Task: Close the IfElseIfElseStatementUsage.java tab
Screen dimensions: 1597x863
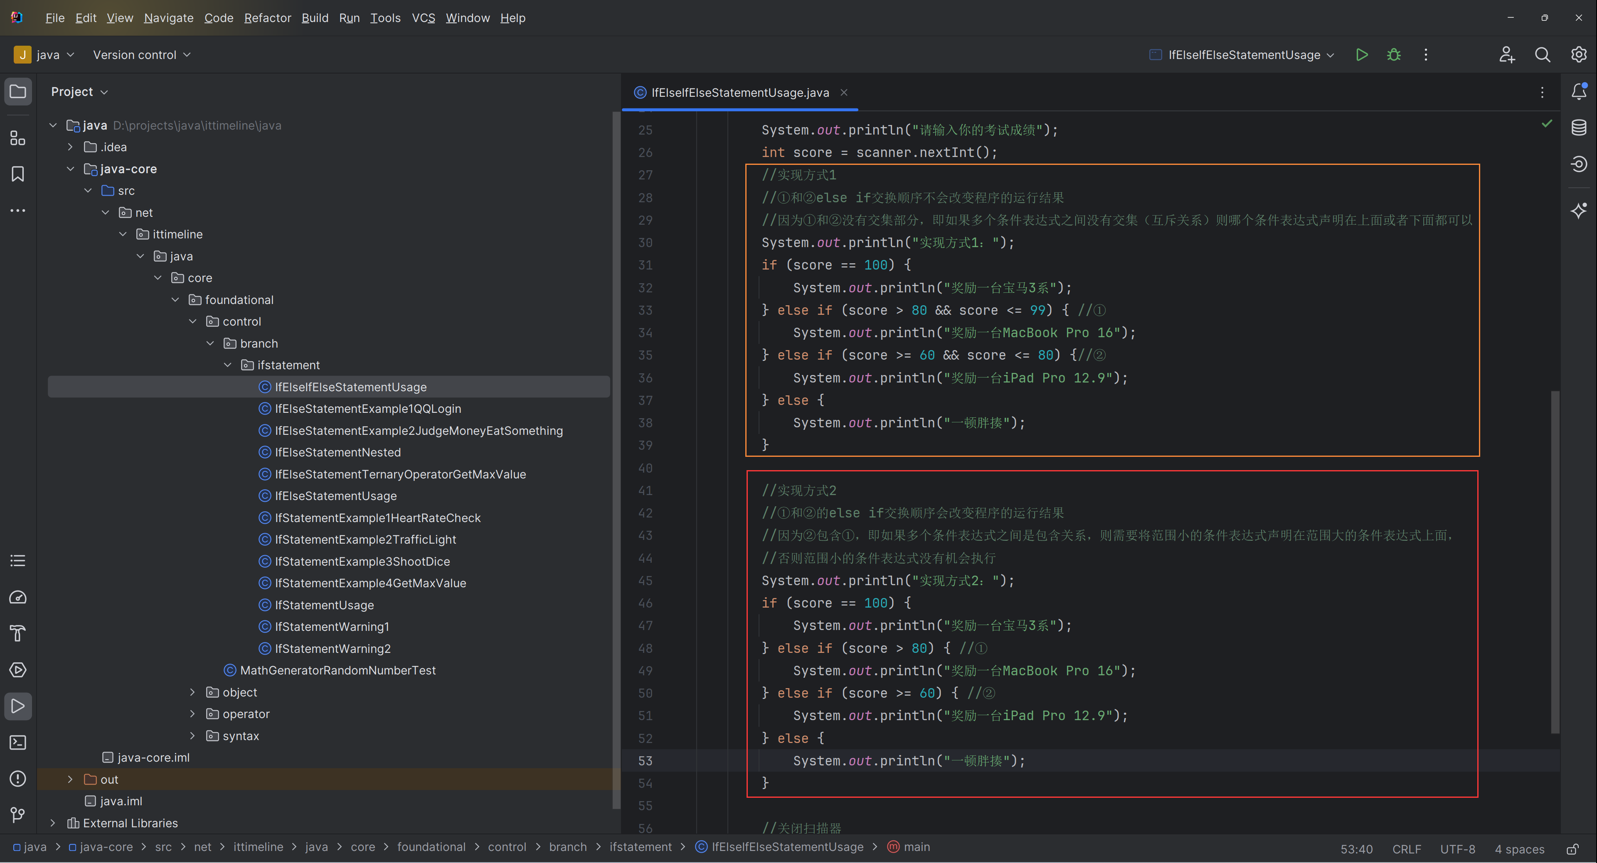Action: (844, 92)
